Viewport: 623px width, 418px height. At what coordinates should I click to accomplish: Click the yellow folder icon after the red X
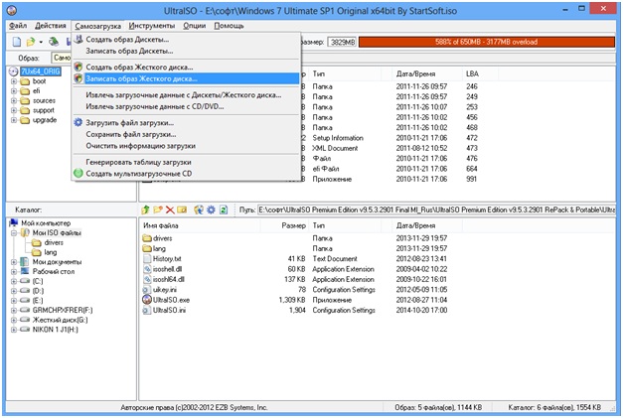click(182, 209)
